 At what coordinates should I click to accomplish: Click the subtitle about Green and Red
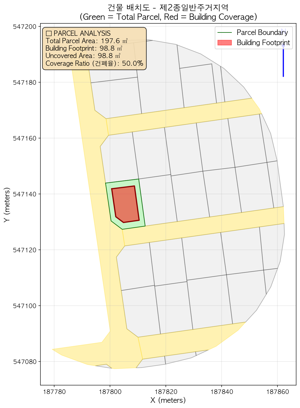point(168,17)
